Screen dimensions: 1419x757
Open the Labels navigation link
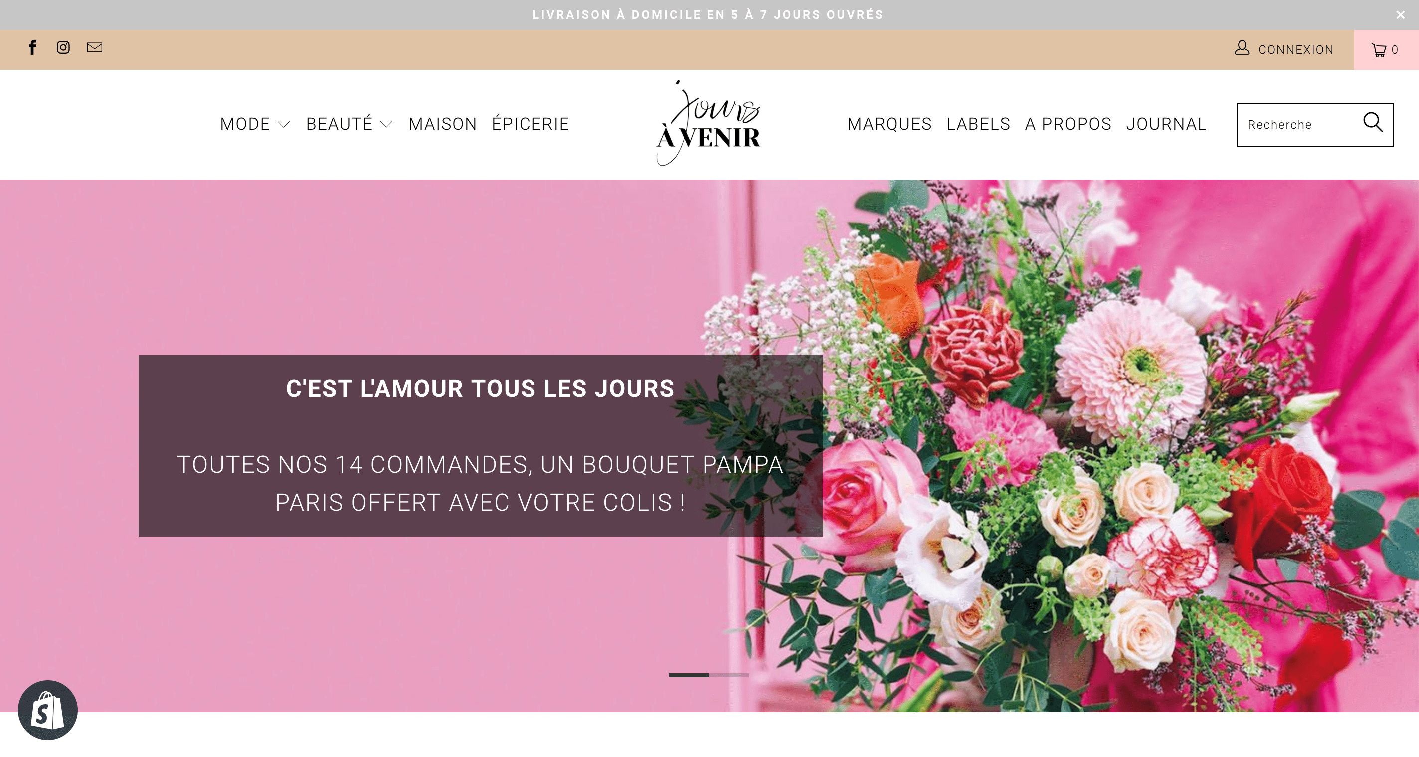tap(978, 124)
